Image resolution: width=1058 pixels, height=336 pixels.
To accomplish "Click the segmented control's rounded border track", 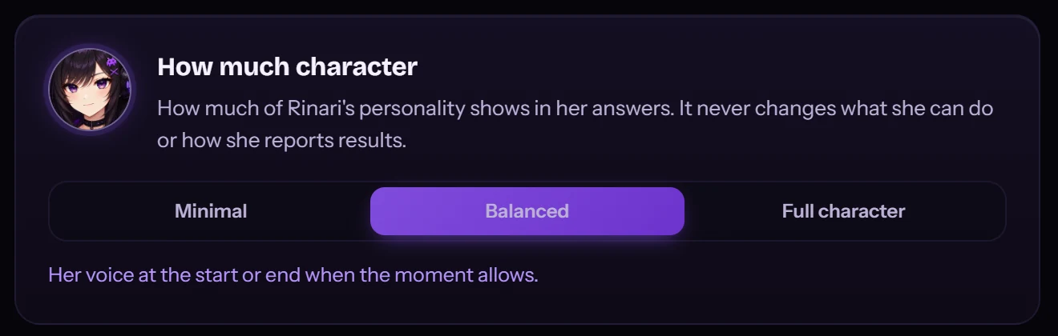I will pyautogui.click(x=527, y=183).
